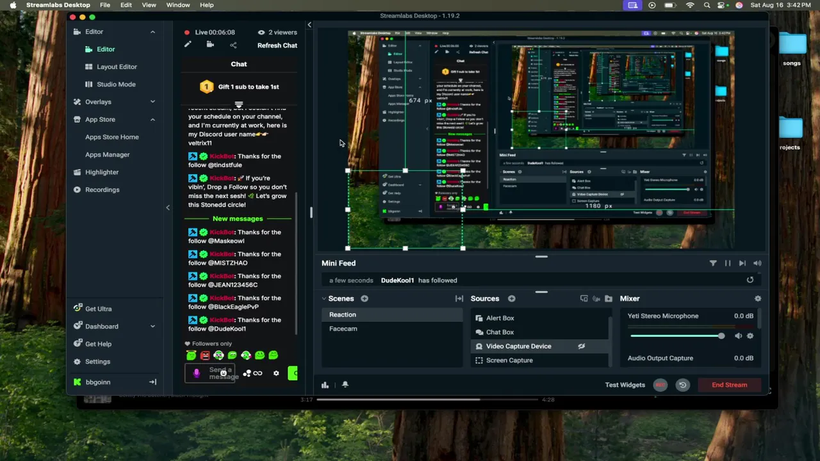Click the bubbles icon in chat bar

tap(247, 373)
